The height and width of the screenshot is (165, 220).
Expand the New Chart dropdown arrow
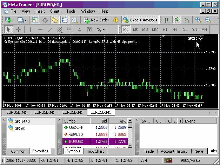13,20
